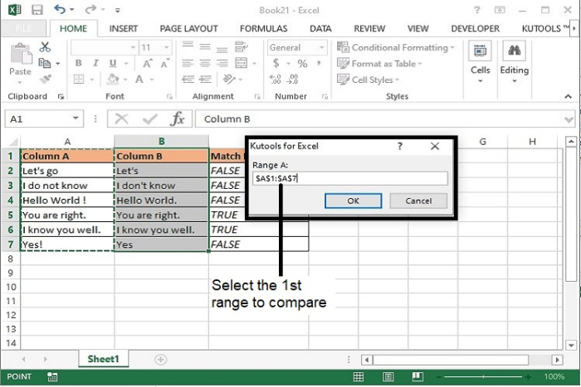The image size is (581, 387).
Task: Click OK in Kutools for Excel dialog
Action: [353, 201]
